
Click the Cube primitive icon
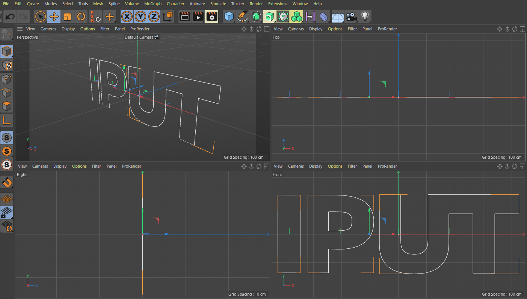(229, 17)
